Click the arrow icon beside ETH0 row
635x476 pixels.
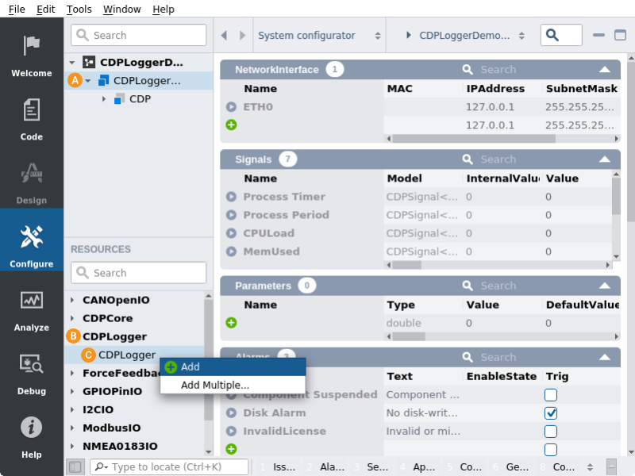click(231, 106)
